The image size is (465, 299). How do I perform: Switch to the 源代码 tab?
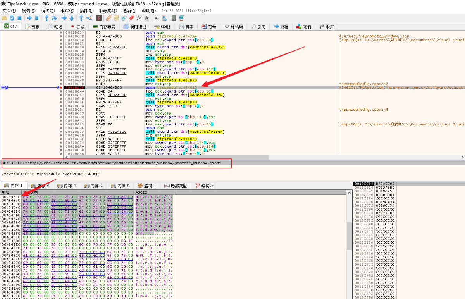tap(234, 26)
